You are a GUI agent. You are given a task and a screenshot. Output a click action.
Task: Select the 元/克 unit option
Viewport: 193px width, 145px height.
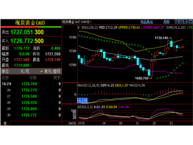(25, 72)
